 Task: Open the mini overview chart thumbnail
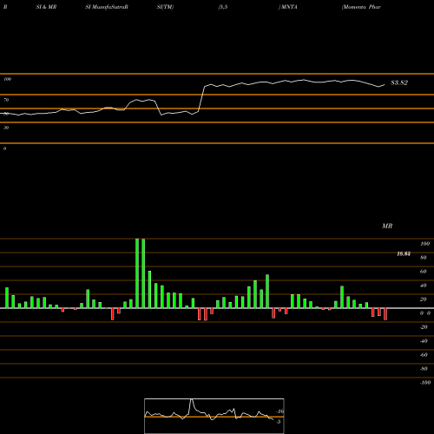coord(214,416)
